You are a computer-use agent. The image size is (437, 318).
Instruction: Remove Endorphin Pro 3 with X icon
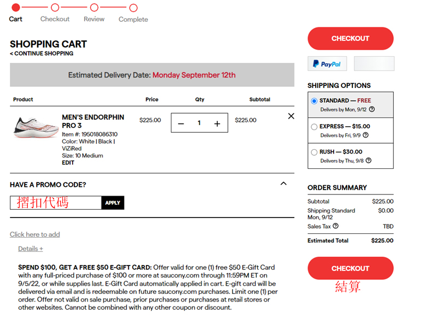(291, 116)
